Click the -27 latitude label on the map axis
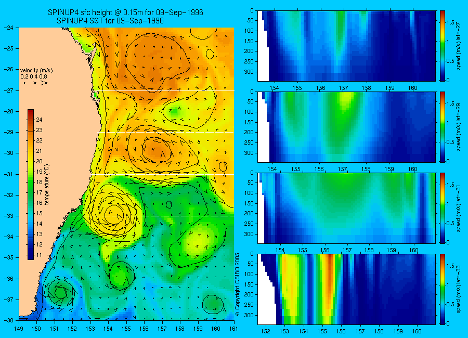 point(9,90)
